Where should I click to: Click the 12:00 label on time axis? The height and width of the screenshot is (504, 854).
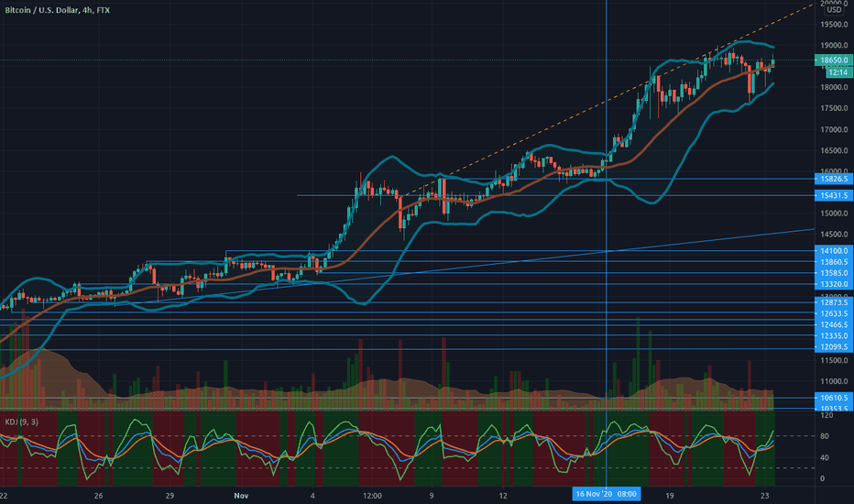[x=372, y=495]
